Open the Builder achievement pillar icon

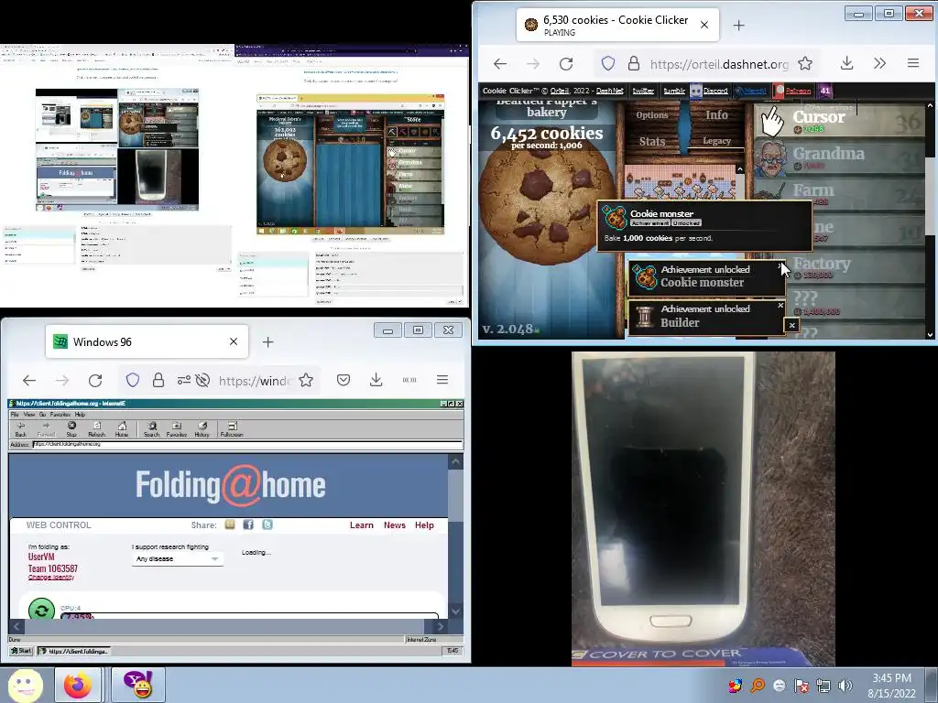(x=644, y=317)
